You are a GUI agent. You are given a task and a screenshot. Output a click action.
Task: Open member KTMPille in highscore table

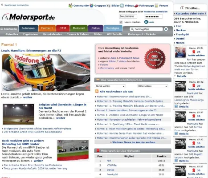pos(112,165)
